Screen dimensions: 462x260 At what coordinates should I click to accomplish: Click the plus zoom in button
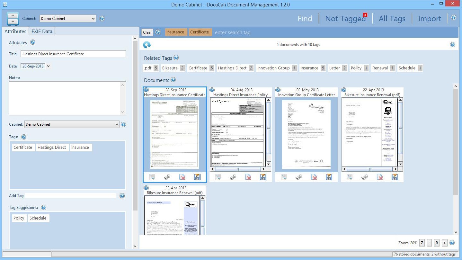point(444,243)
